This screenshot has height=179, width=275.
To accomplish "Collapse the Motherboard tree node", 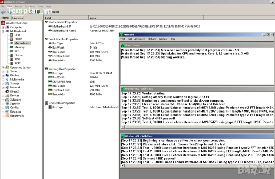I will (3, 31).
